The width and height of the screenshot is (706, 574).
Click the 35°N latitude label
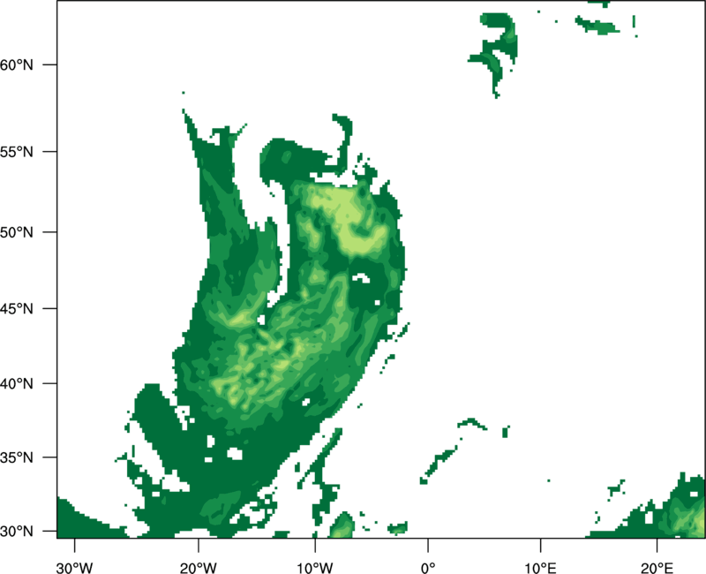point(16,457)
